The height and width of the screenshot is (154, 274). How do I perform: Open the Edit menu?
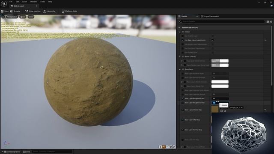17,2
